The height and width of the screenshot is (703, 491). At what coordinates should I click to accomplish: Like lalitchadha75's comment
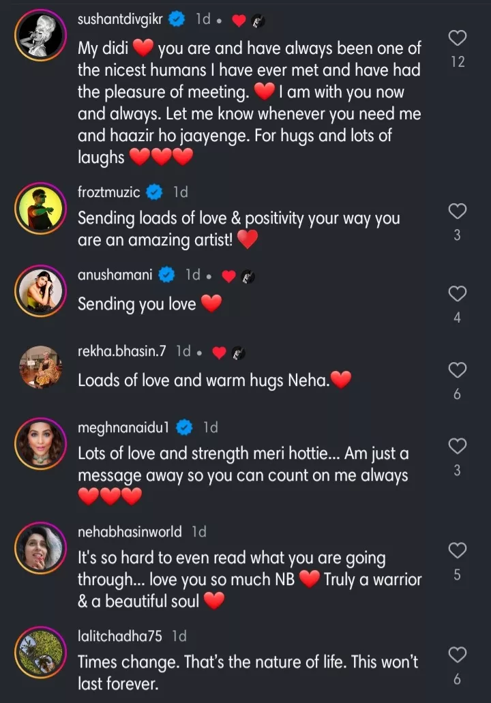click(458, 655)
